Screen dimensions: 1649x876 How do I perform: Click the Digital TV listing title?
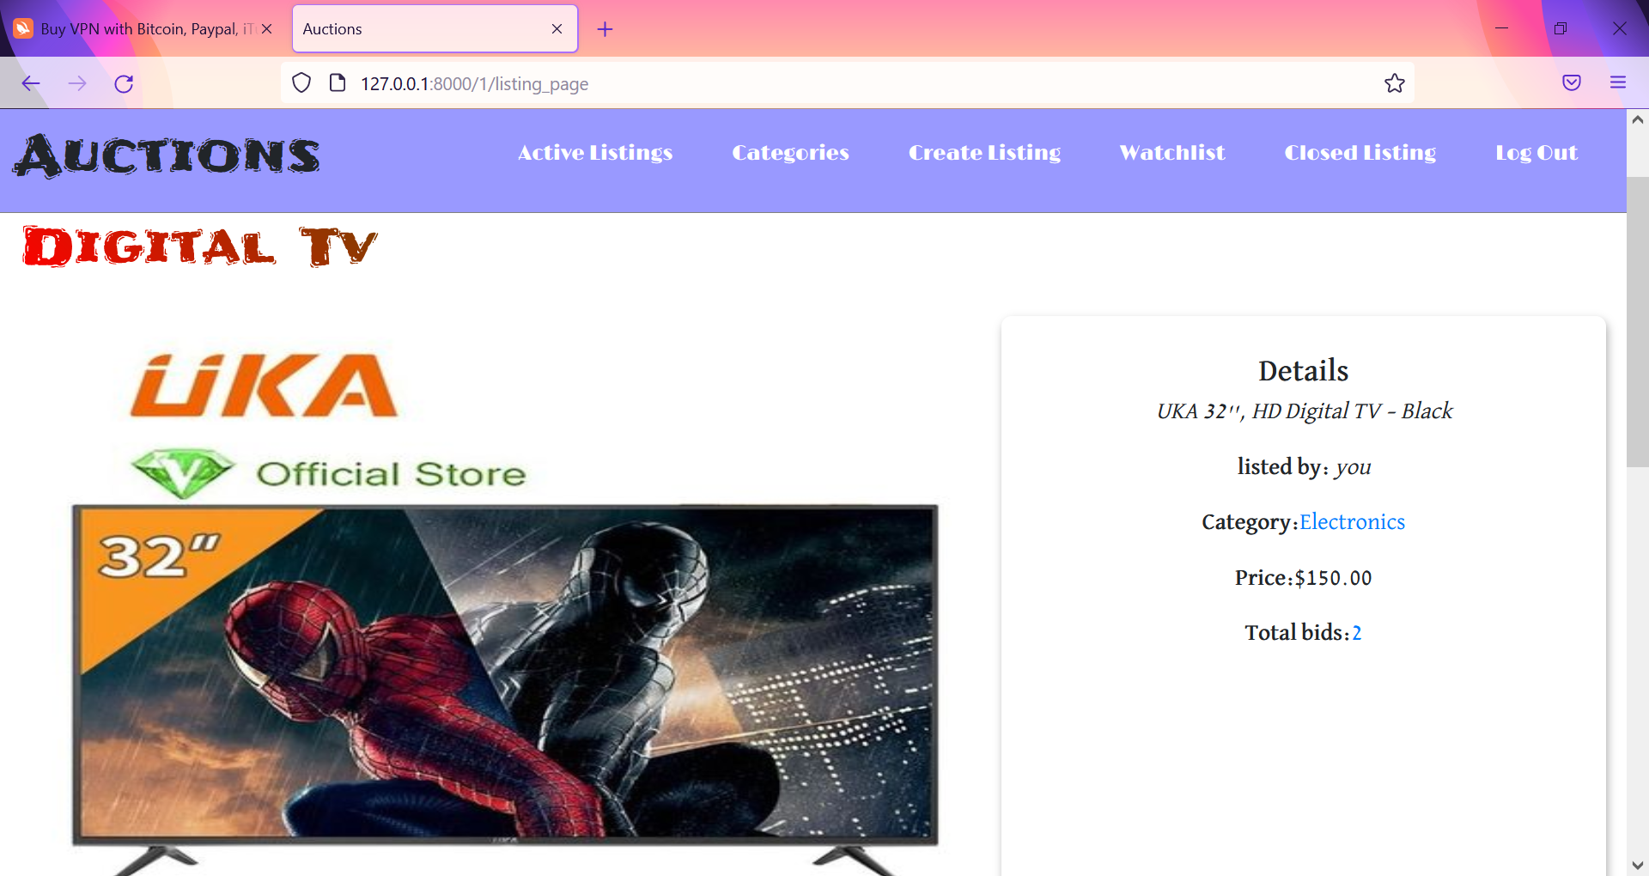coord(199,247)
